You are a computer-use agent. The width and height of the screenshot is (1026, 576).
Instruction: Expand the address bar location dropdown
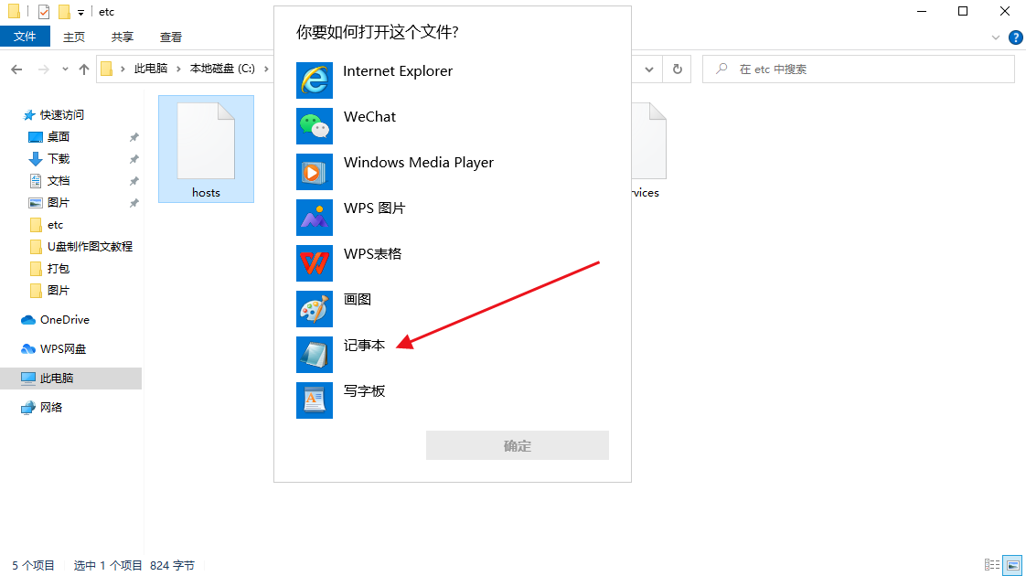(x=648, y=69)
